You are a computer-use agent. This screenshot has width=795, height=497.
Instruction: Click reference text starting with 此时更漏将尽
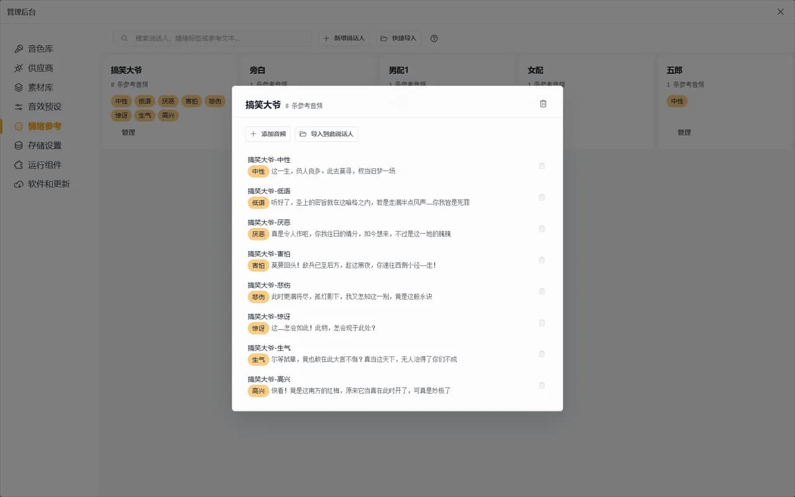tap(352, 296)
